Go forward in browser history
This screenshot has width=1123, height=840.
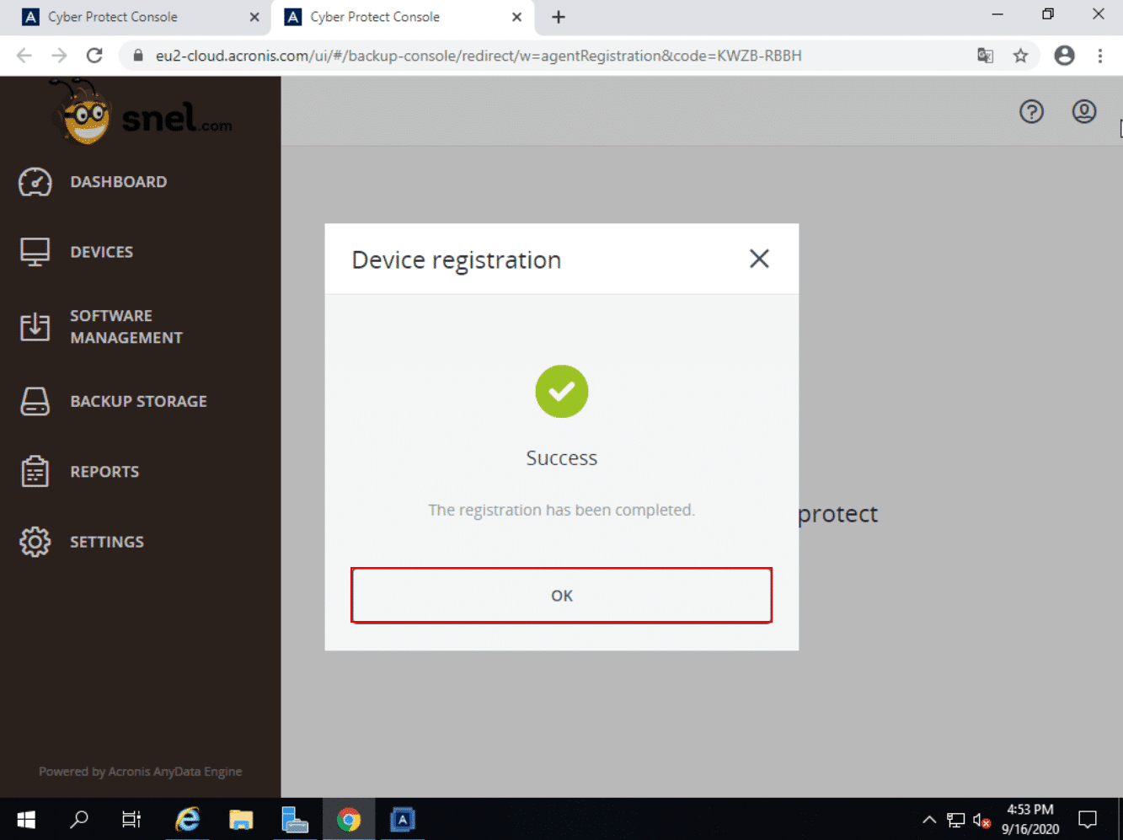point(59,56)
